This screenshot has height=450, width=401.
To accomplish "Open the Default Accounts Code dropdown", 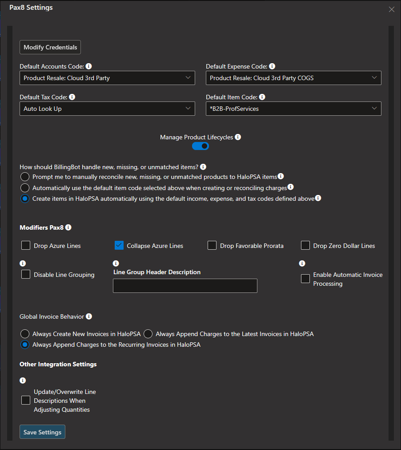I will [x=107, y=78].
